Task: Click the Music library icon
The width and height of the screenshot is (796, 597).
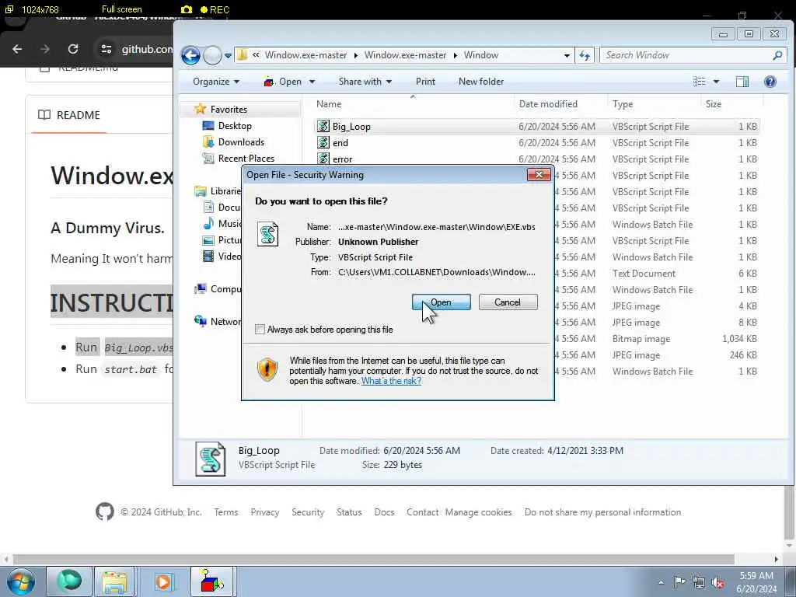Action: (x=208, y=223)
